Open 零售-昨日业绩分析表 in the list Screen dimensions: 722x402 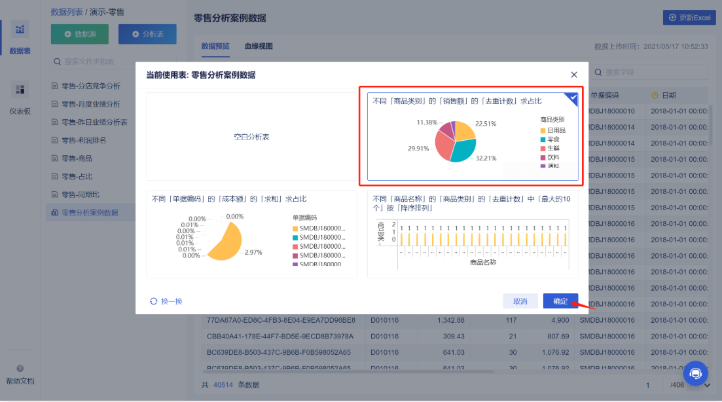tap(94, 122)
